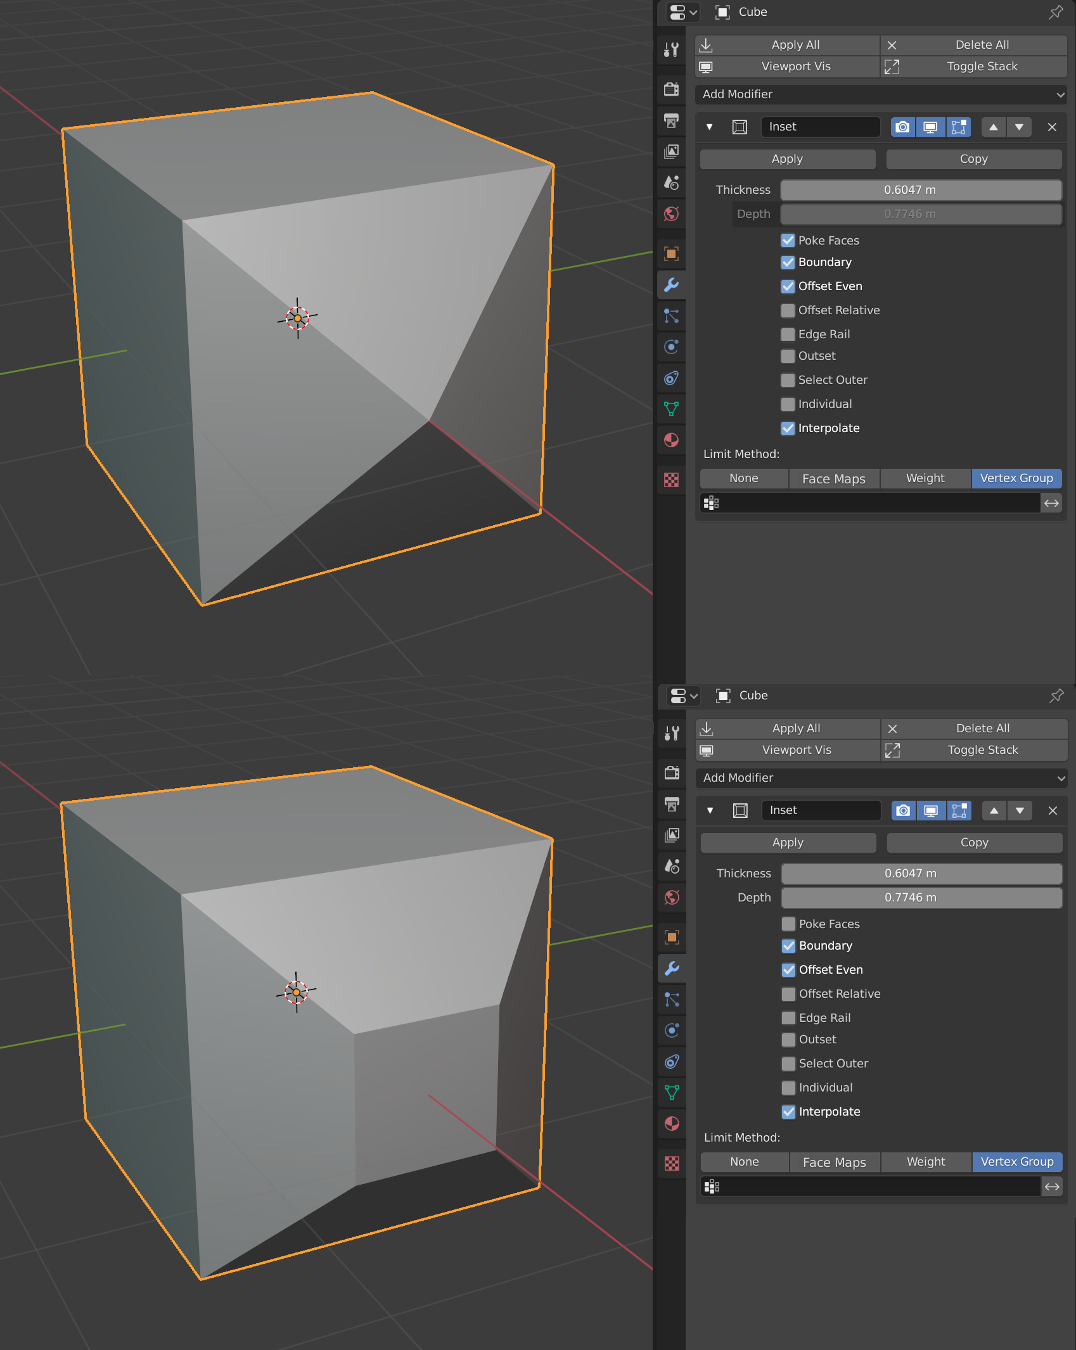Open Add Modifier dropdown in bottom panel
This screenshot has width=1076, height=1350.
tap(881, 778)
